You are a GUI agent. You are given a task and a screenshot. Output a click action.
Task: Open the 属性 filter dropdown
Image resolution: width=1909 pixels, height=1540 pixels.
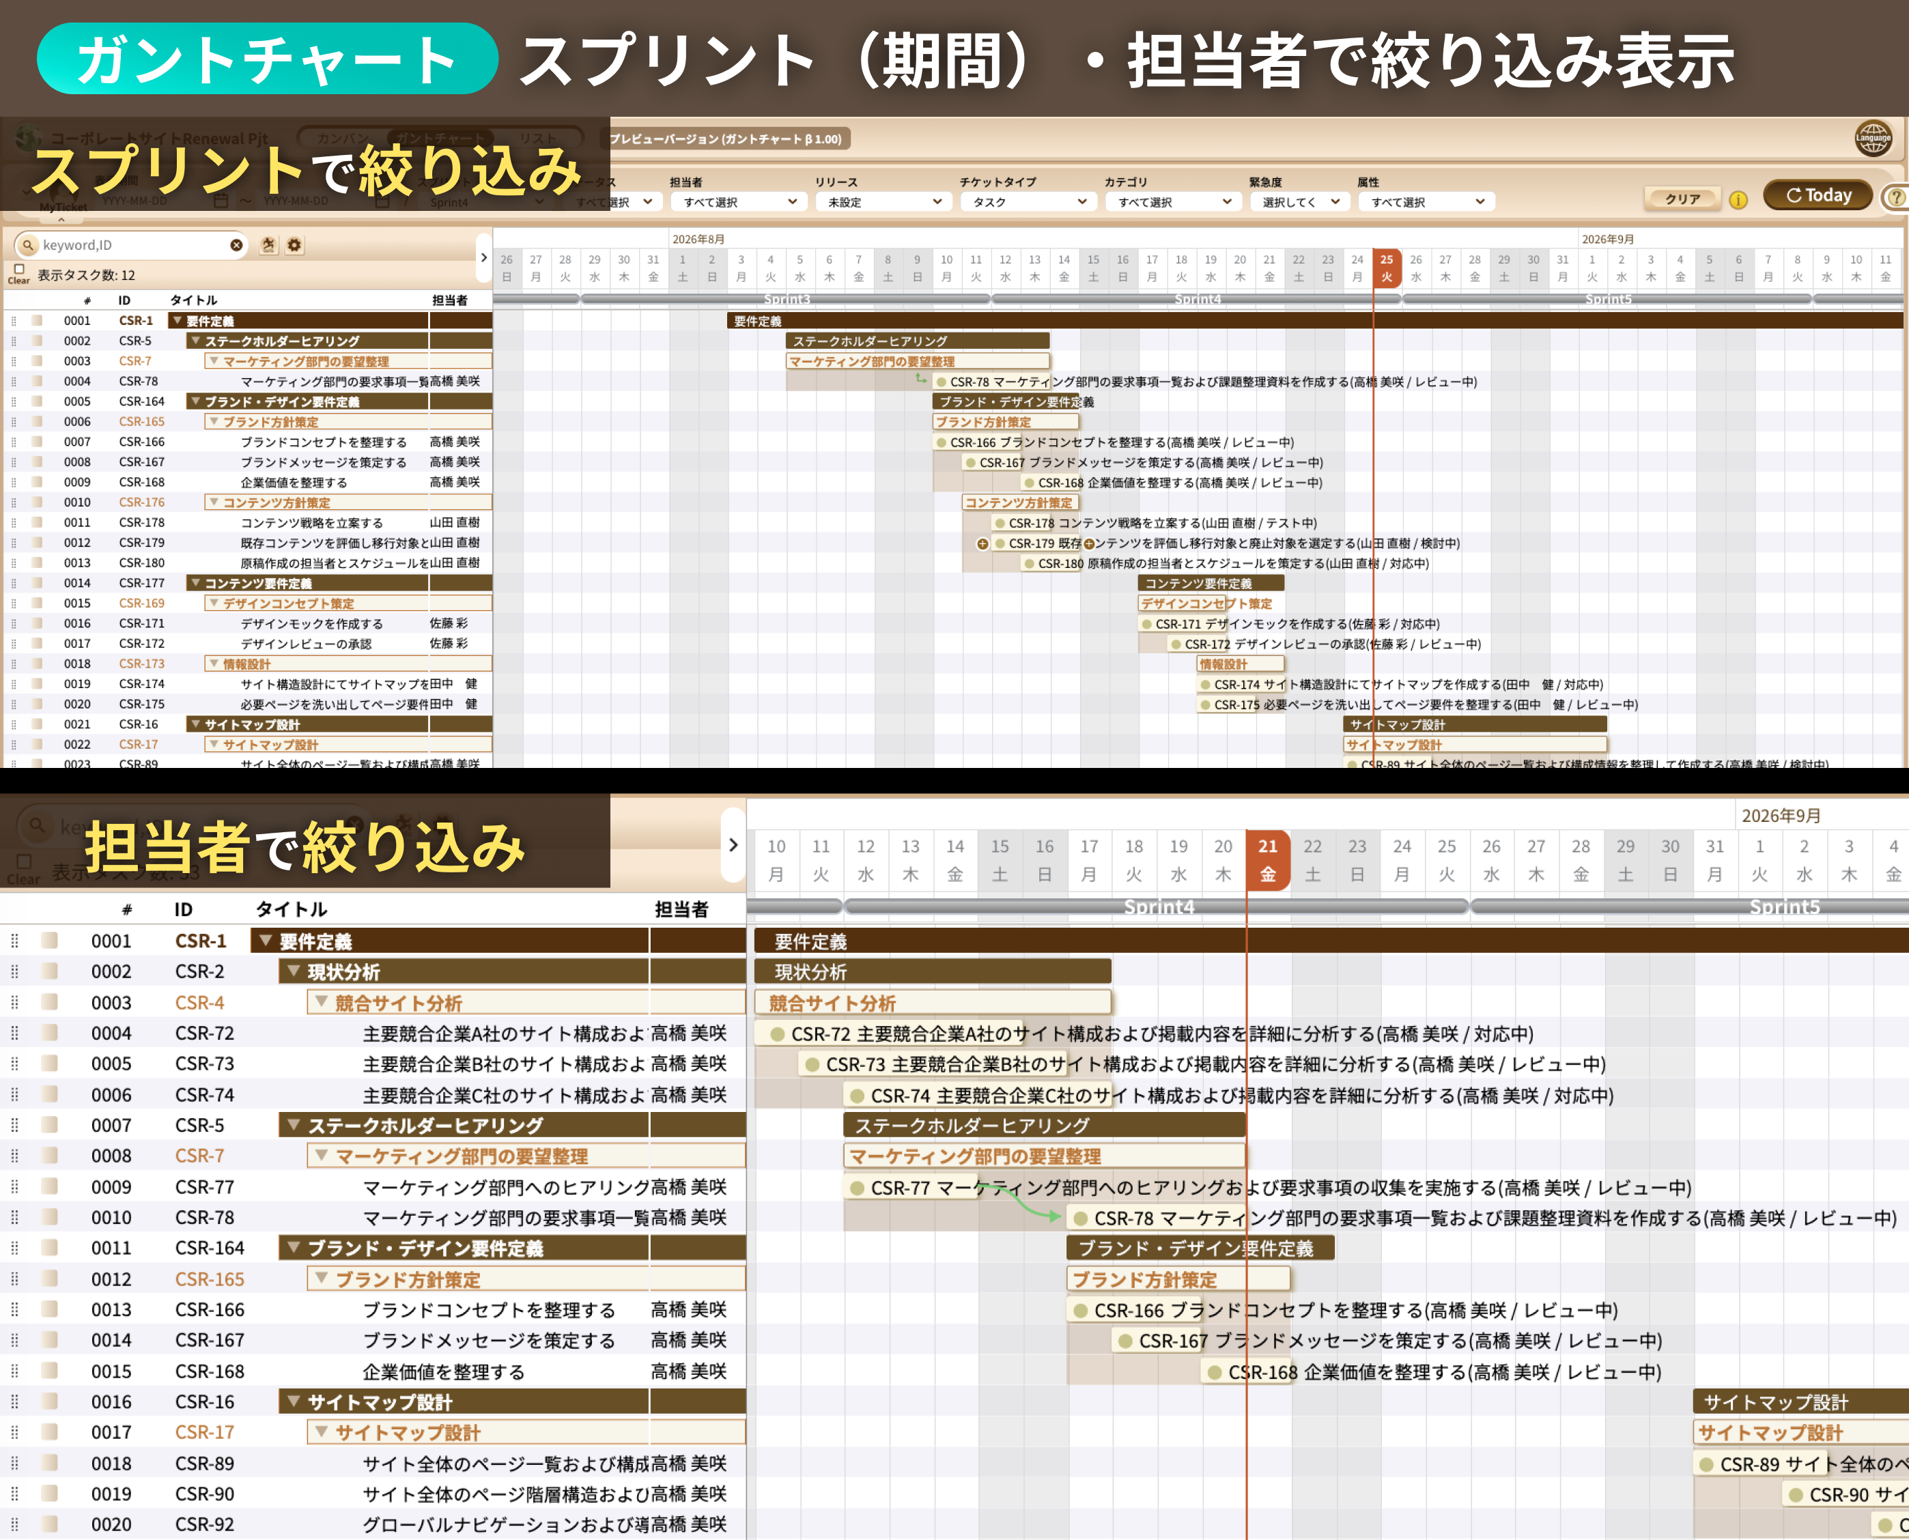pos(1426,202)
